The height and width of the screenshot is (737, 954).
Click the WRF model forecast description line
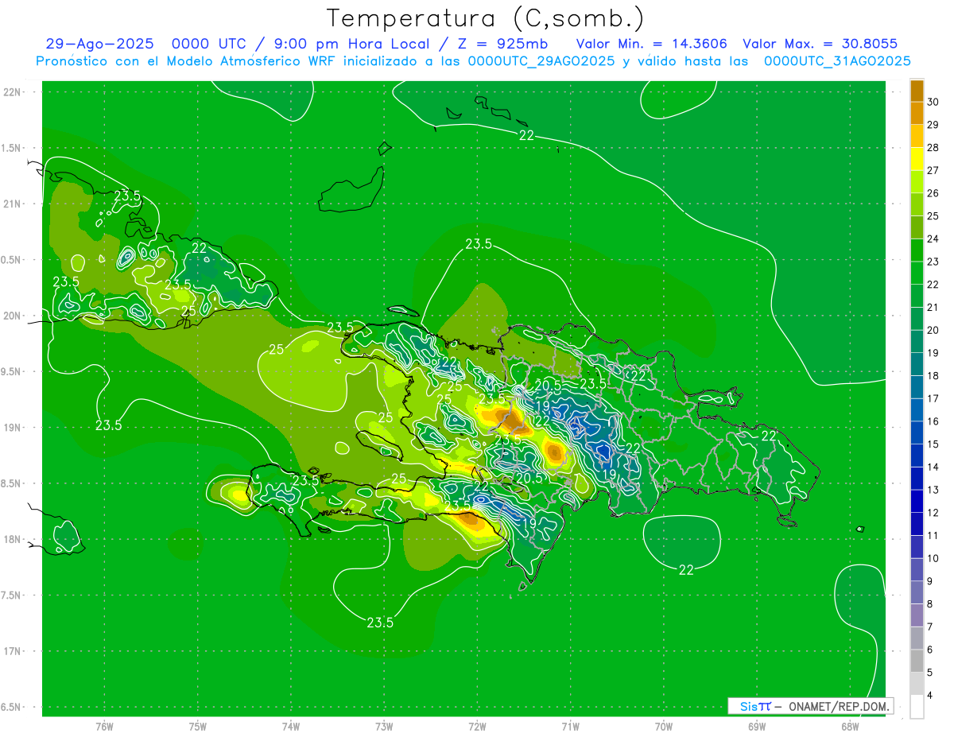[473, 61]
